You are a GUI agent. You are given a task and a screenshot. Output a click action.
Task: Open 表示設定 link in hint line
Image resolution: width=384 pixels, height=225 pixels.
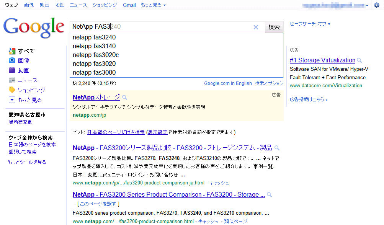click(x=158, y=132)
